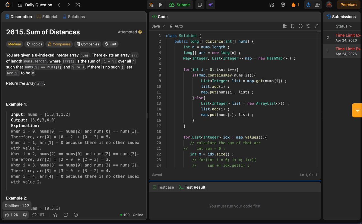Go to the previous question arrow
This screenshot has height=224, width=362.
(x=59, y=5)
